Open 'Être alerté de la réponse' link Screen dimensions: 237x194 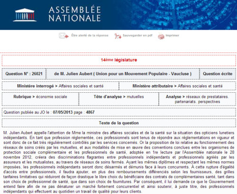click(90, 35)
